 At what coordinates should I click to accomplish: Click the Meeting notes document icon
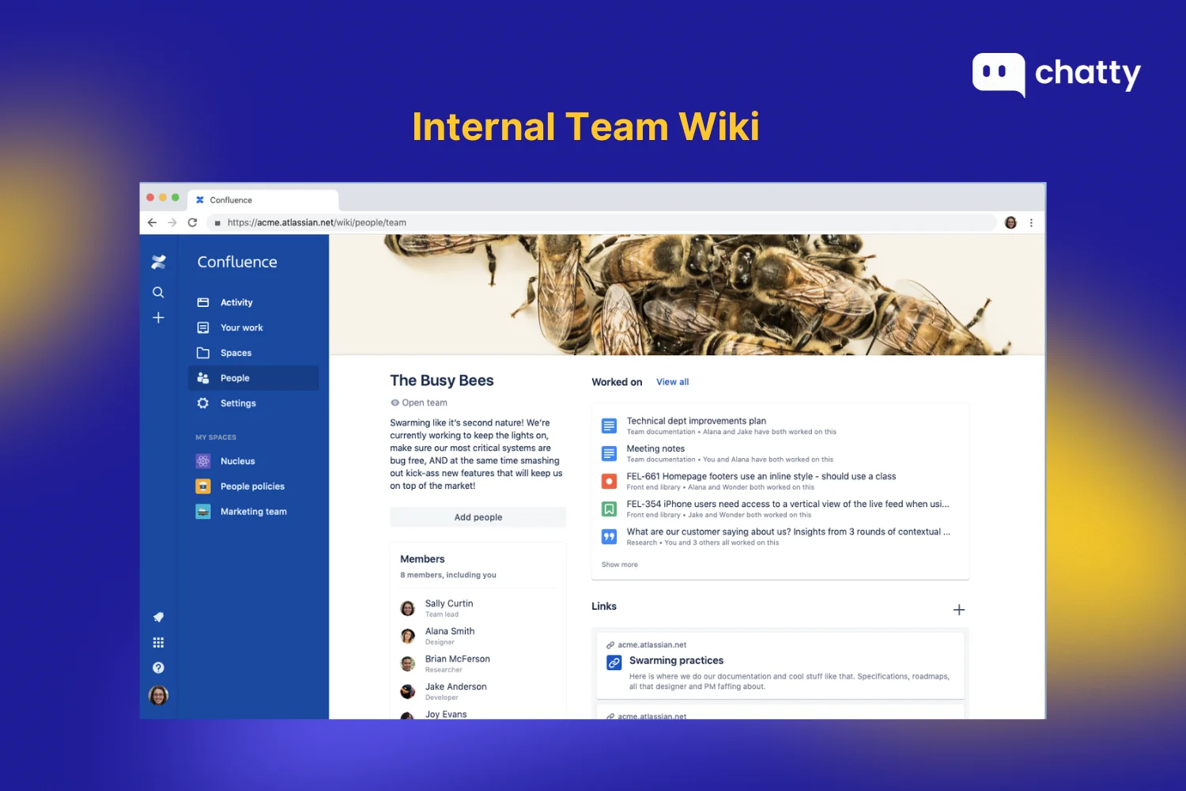click(x=609, y=453)
